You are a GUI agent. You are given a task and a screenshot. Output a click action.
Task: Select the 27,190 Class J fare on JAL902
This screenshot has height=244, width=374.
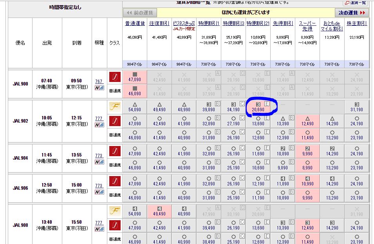click(233, 121)
